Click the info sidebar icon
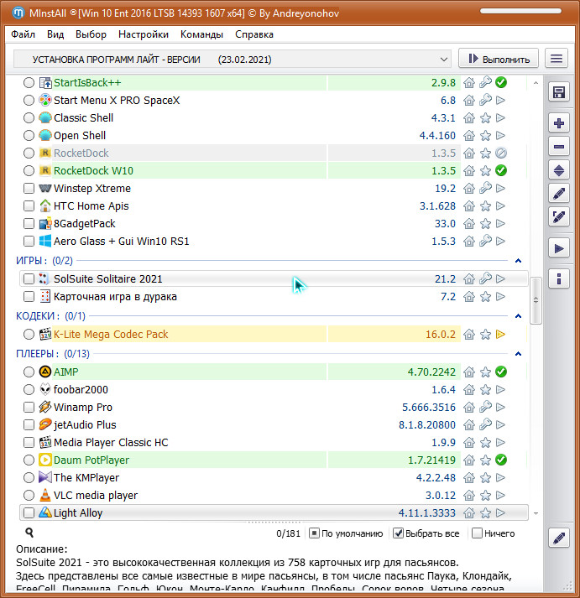This screenshot has height=598, width=580. pos(559,278)
